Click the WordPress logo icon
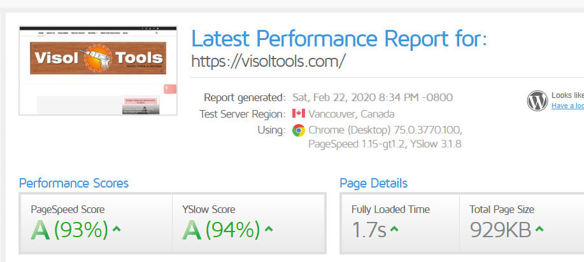 [x=537, y=100]
